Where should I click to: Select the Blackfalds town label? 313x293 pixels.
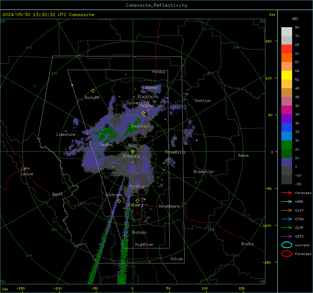tap(148, 97)
